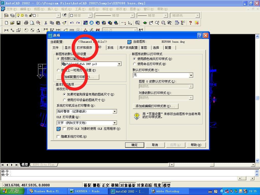Viewport: 260px width, 195px height.
Task: Switch to the 系统 tab
Action: [110, 47]
